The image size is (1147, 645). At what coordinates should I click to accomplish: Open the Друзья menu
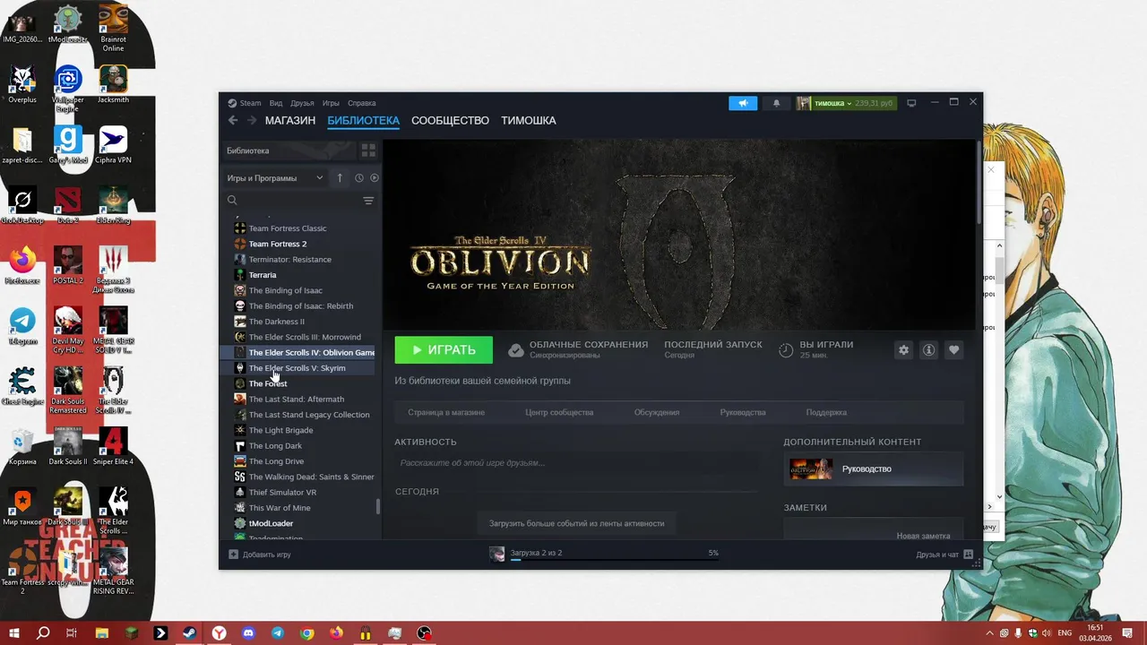302,103
